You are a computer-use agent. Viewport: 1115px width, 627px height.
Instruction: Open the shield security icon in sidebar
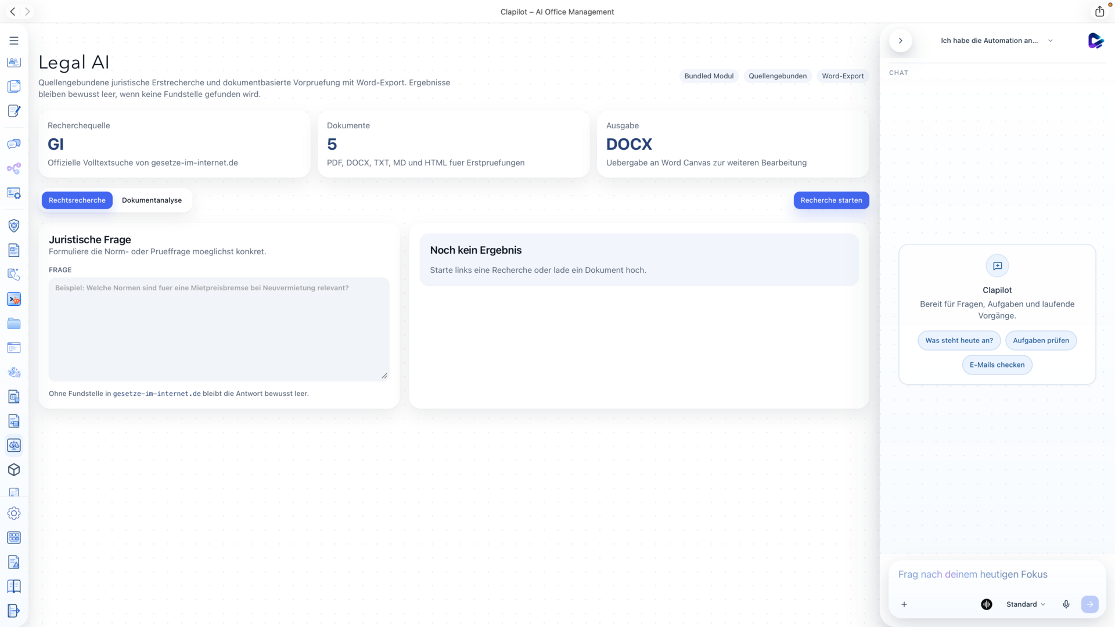[x=14, y=226]
